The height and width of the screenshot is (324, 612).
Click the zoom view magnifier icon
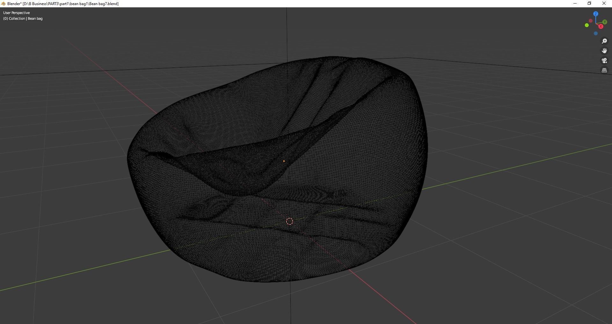click(604, 41)
